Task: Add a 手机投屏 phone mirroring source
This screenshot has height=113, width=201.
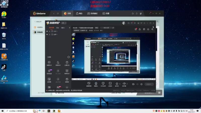Action: pos(103,84)
